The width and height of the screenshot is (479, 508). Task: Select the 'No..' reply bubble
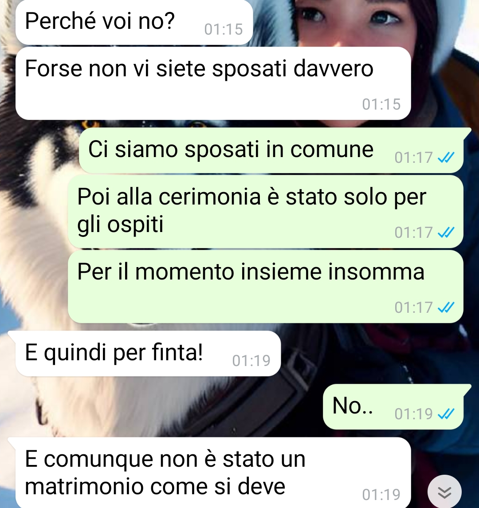click(x=397, y=406)
